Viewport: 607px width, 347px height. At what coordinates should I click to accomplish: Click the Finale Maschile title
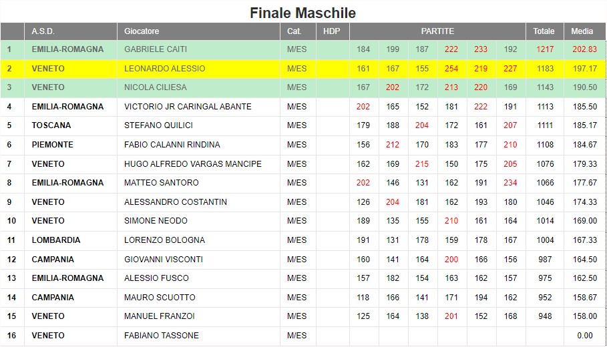tap(302, 13)
